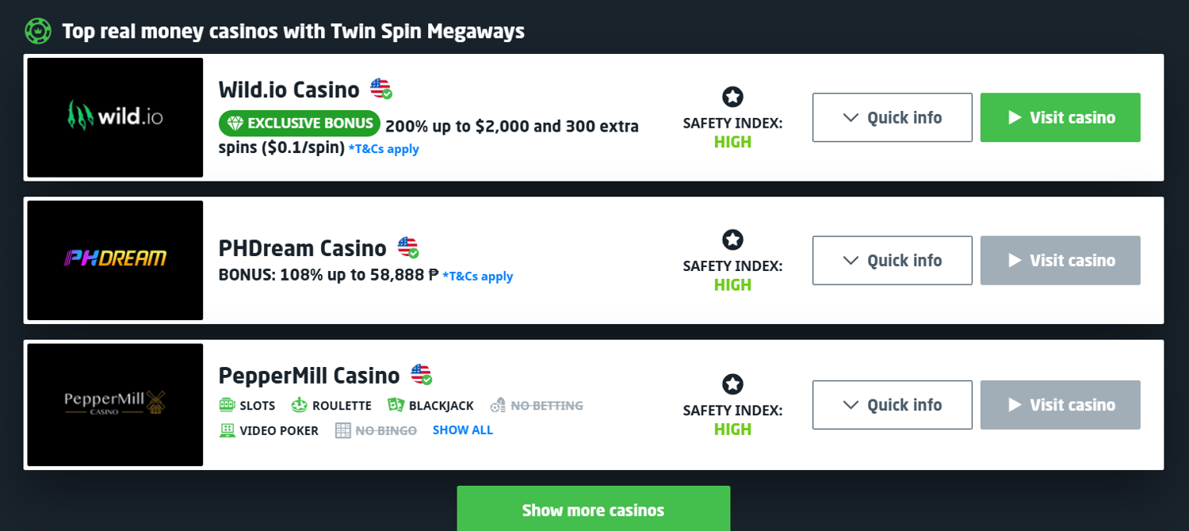Click the Blackjack cards icon
Viewport: 1189px width, 531px height.
pos(396,405)
